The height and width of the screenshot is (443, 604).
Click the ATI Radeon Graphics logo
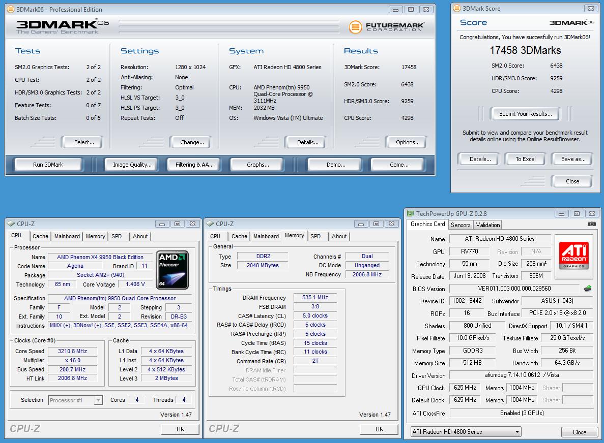[573, 255]
